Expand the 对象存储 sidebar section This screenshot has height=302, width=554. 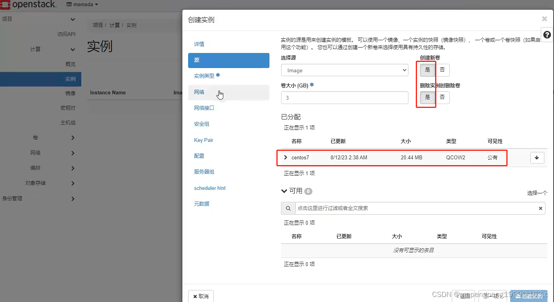(73, 183)
